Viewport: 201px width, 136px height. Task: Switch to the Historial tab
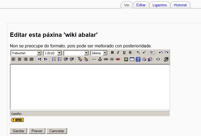[x=180, y=5]
